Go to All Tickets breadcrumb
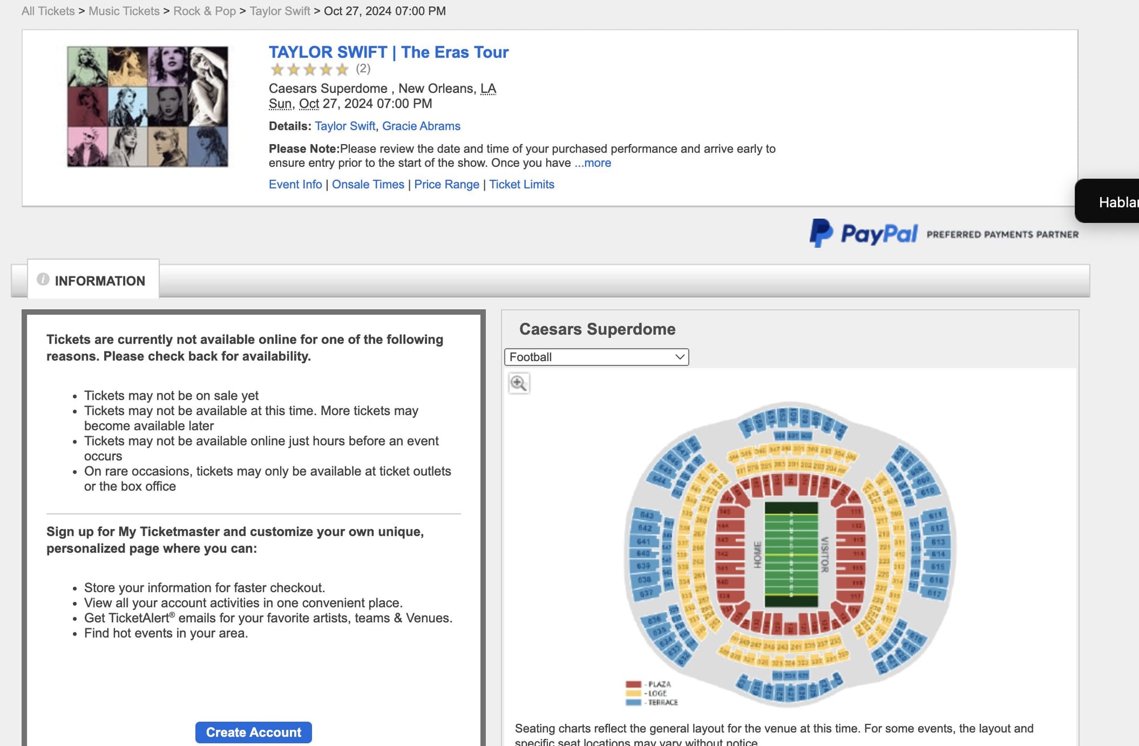Screen dimensions: 1139x746 (x=48, y=11)
